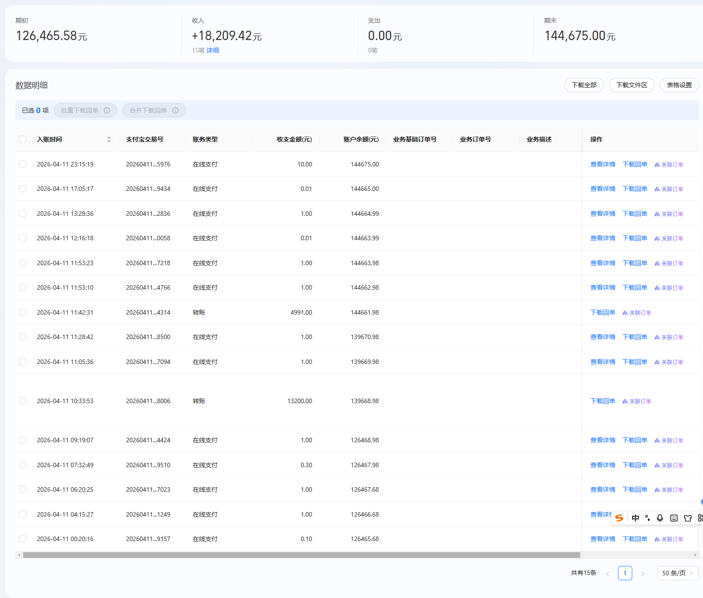Go to next page with right chevron
Viewport: 703px width, 598px height.
(x=642, y=574)
